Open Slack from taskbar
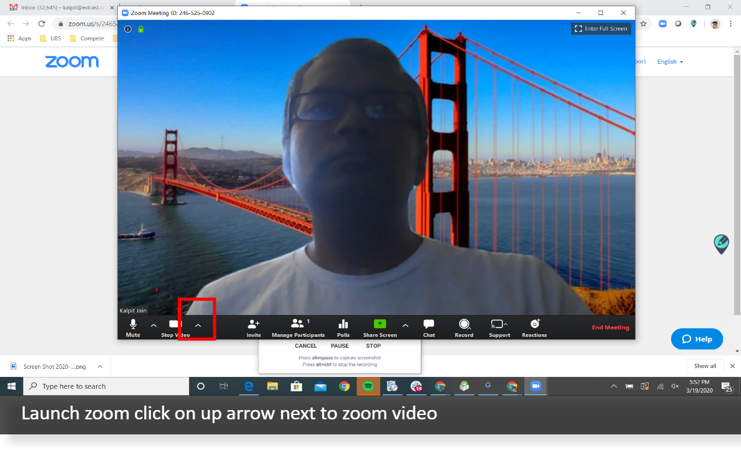Screen dimensions: 741x450 (x=416, y=386)
